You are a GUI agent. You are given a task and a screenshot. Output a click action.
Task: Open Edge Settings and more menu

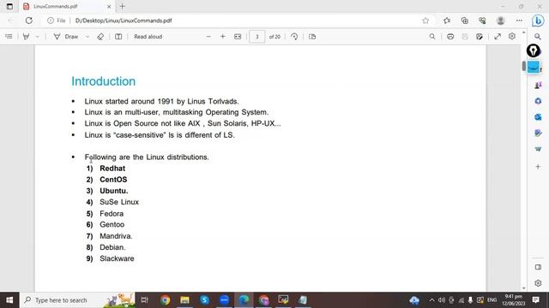[x=519, y=21]
